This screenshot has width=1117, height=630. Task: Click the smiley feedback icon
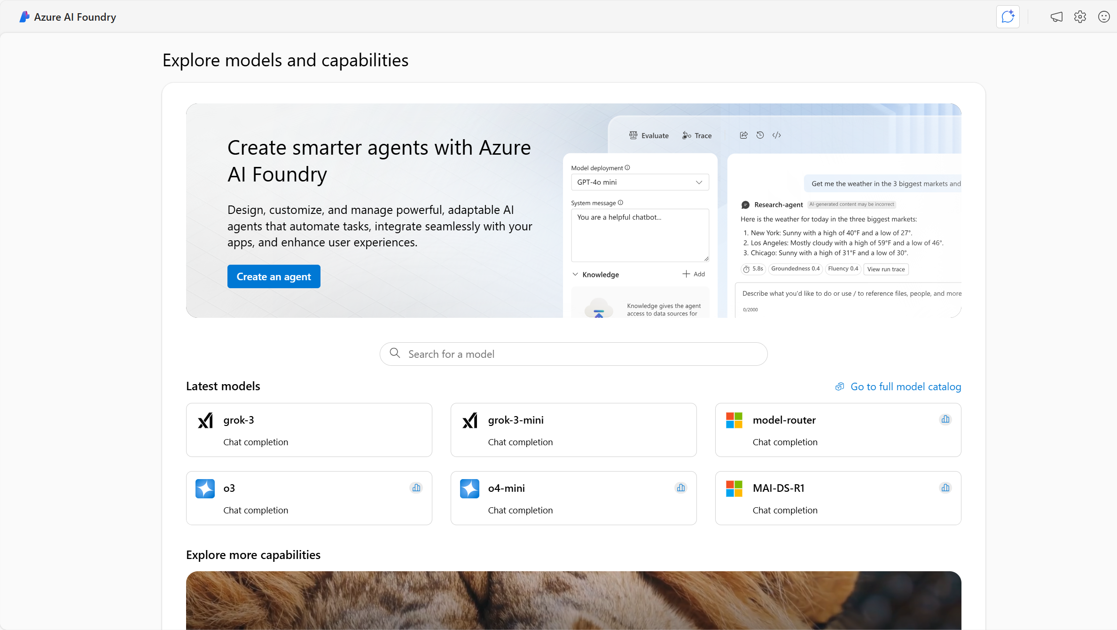(1104, 17)
